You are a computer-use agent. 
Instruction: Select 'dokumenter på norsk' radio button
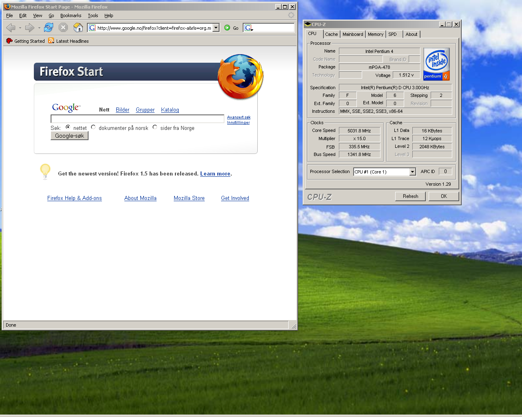pos(93,127)
